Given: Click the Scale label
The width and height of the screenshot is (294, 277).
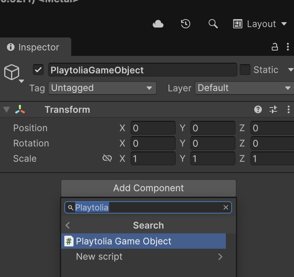Looking at the screenshot, I should [x=25, y=158].
